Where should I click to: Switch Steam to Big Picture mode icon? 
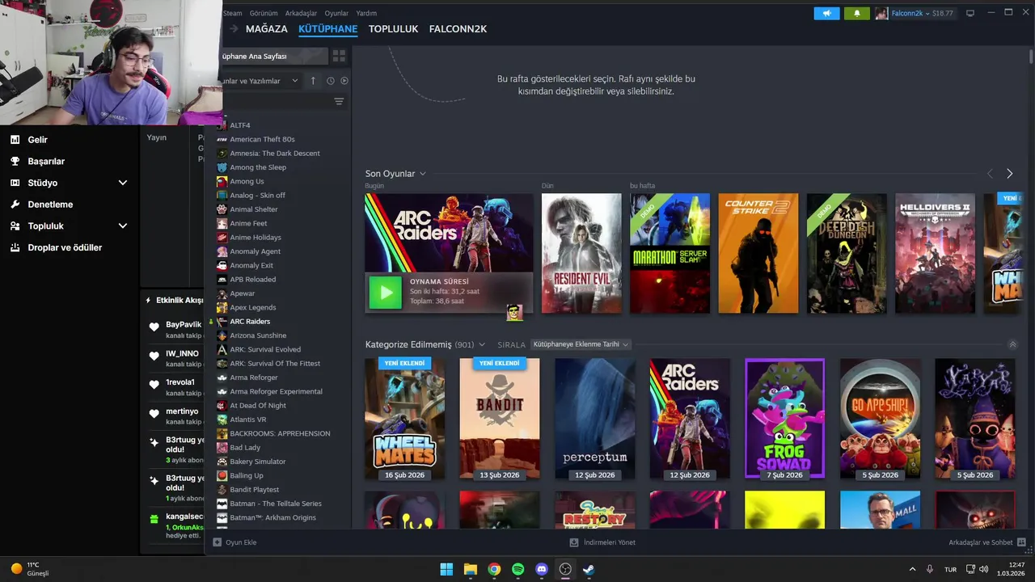coord(970,13)
